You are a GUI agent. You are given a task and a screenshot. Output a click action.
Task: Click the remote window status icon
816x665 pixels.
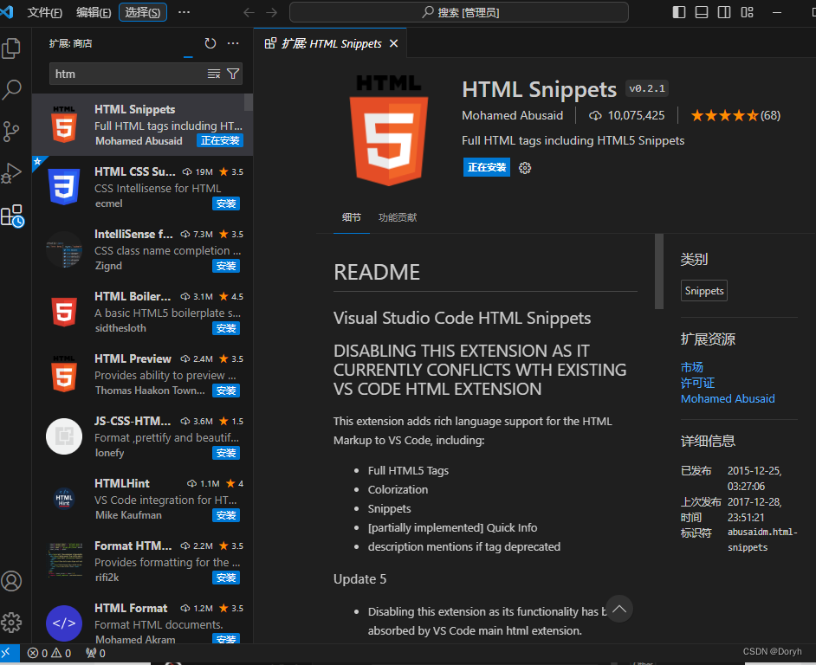10,653
